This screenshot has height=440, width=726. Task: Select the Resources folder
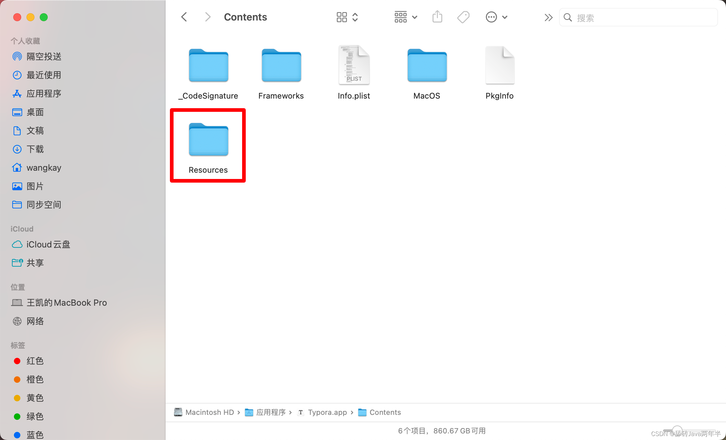(208, 148)
